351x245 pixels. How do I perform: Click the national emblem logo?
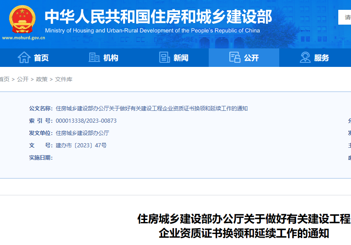pyautogui.click(x=23, y=19)
